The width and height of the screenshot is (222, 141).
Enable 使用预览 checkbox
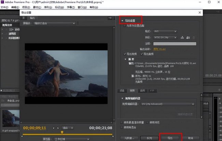pos(147,123)
